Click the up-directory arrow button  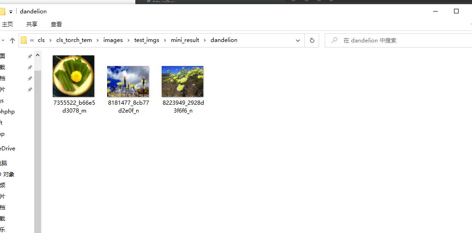[x=12, y=40]
